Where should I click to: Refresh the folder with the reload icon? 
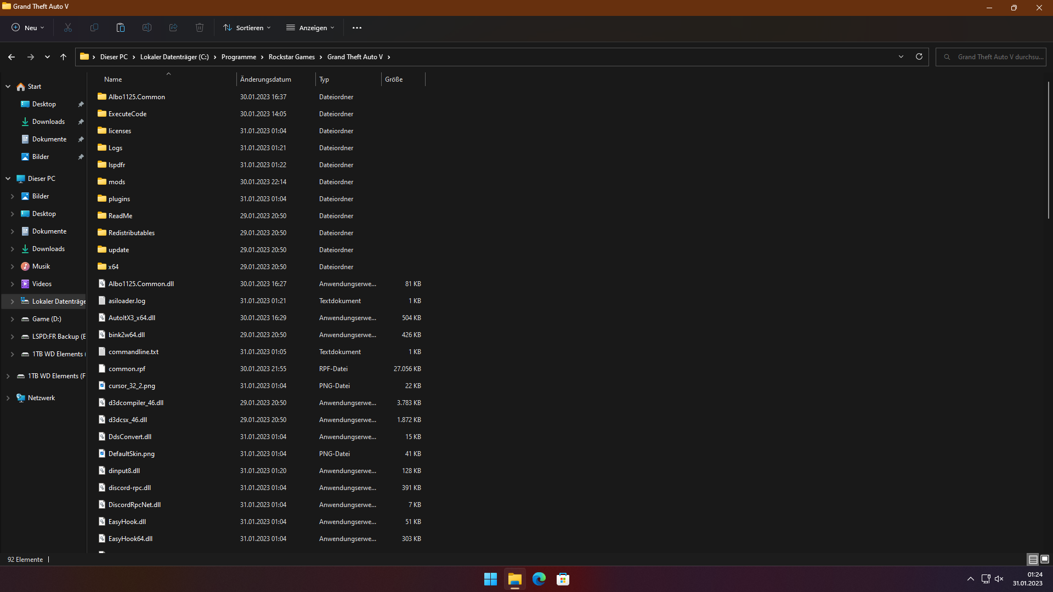pyautogui.click(x=919, y=56)
